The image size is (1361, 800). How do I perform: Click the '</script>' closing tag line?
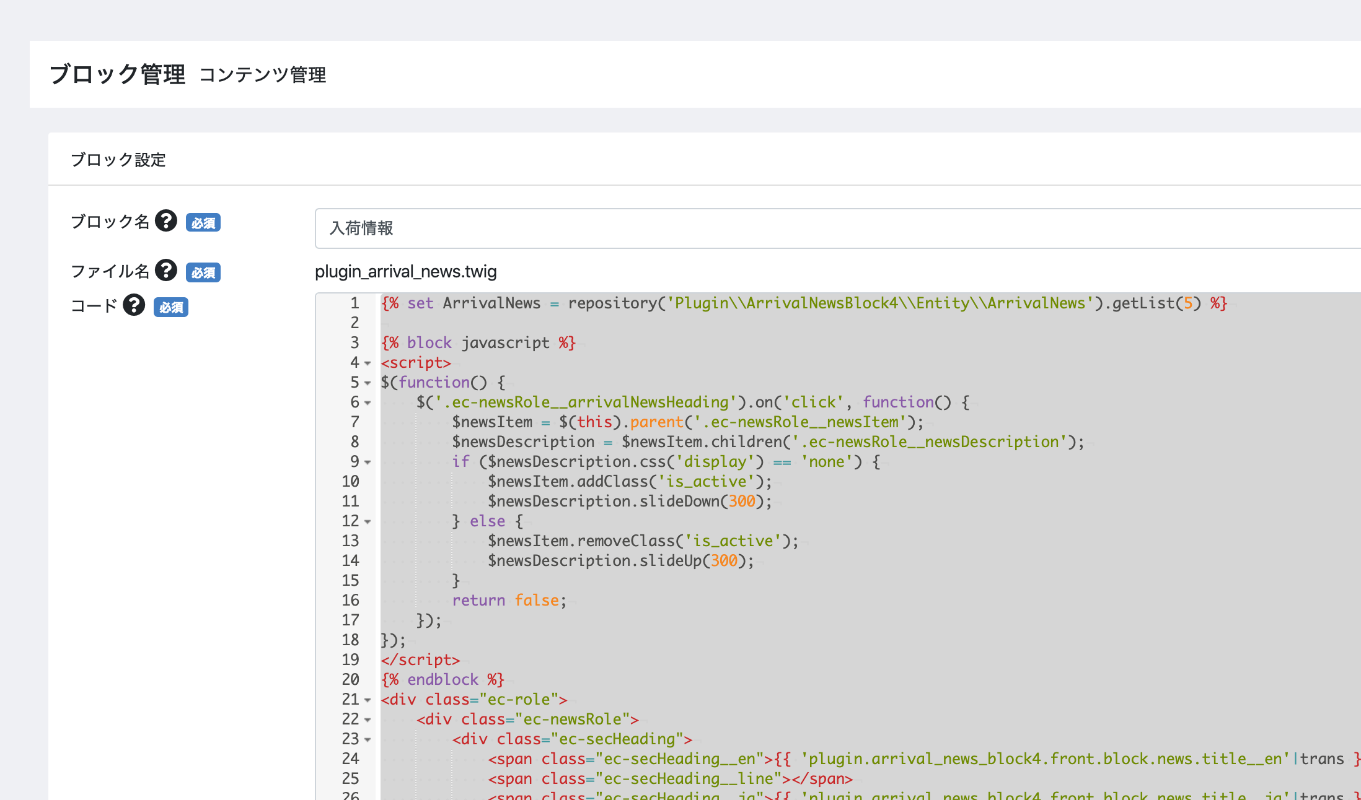coord(420,659)
